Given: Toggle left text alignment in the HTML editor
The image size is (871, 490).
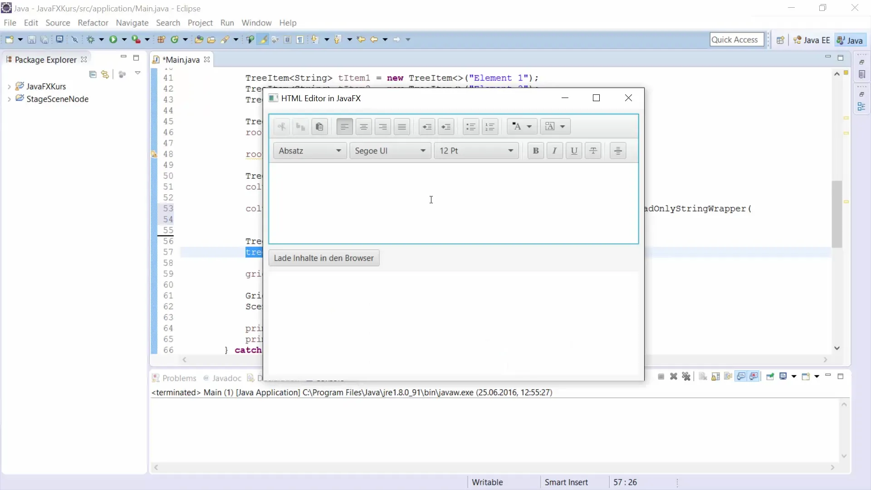Looking at the screenshot, I should click(345, 127).
